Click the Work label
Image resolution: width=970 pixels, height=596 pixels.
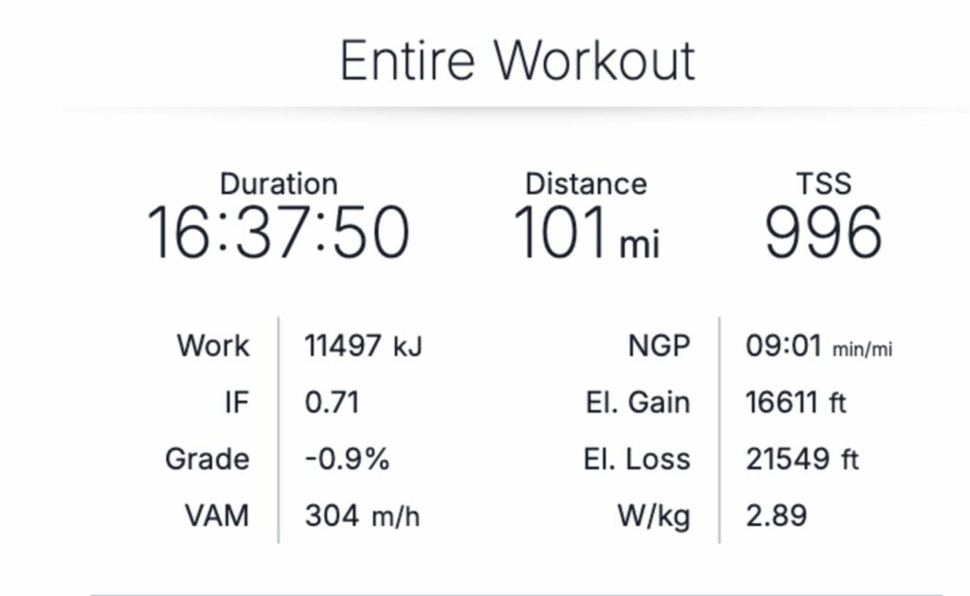(x=213, y=346)
